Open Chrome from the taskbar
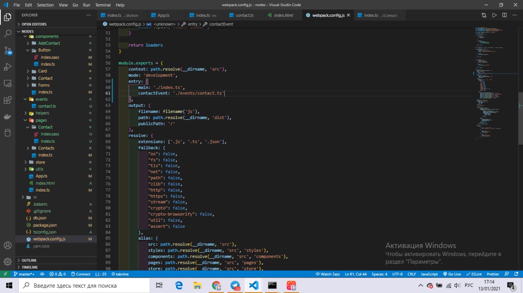This screenshot has width=523, height=293. [216, 286]
